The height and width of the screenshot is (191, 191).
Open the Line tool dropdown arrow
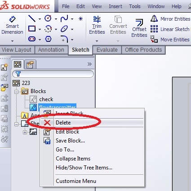click(40, 19)
